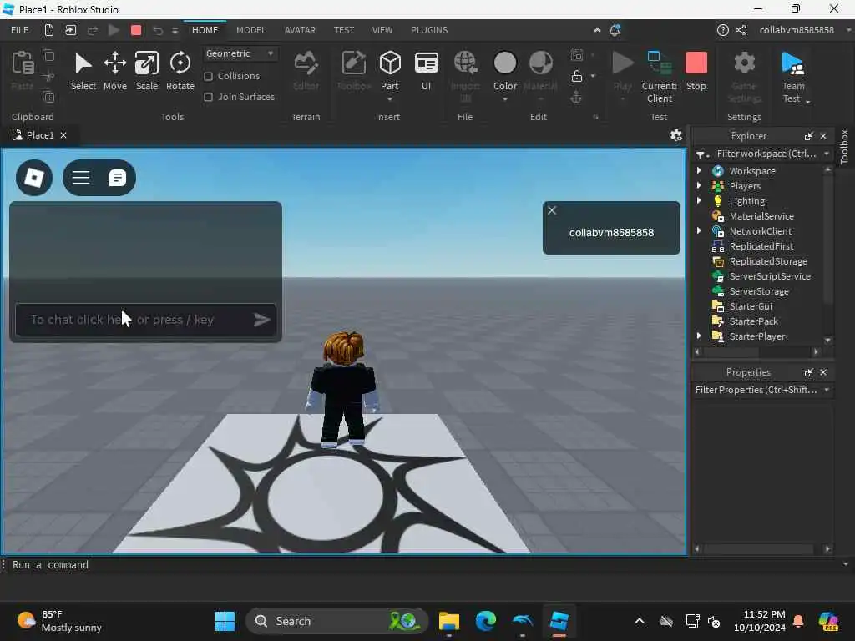Switch to the MODEL tab
The width and height of the screenshot is (855, 641).
point(250,30)
